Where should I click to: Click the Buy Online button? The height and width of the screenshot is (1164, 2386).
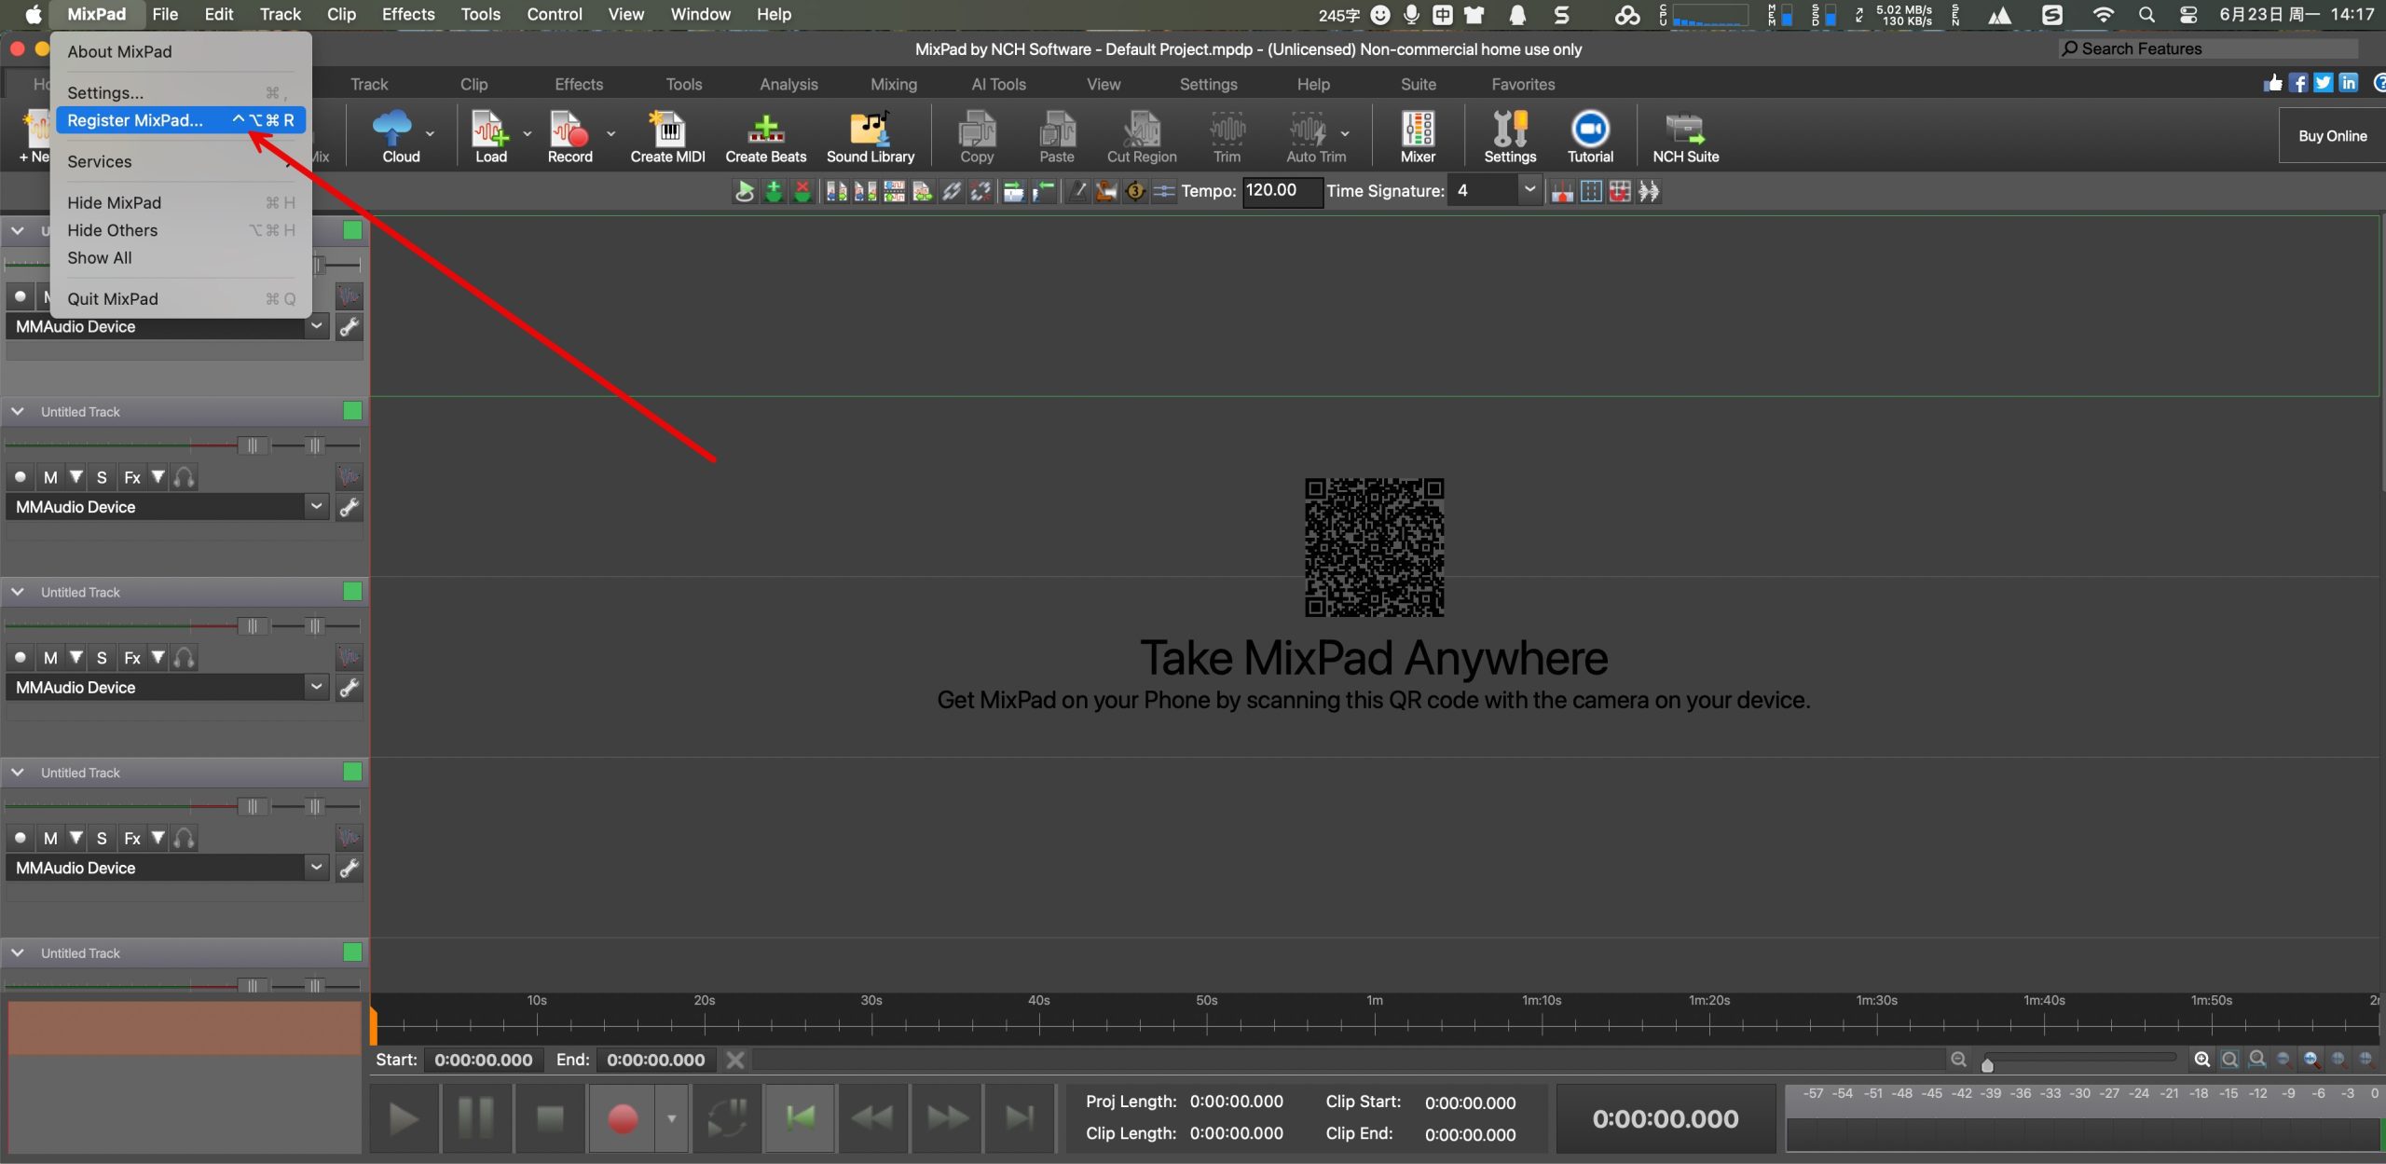tap(2332, 136)
